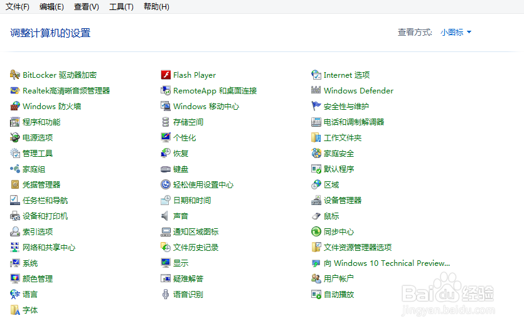This screenshot has height=328, width=524.
Task: Click the RemoteApp 和桌面连接 icon
Action: pos(166,90)
